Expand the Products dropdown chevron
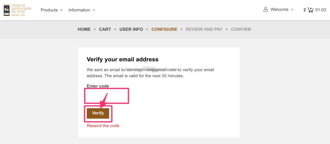 [x=62, y=10]
